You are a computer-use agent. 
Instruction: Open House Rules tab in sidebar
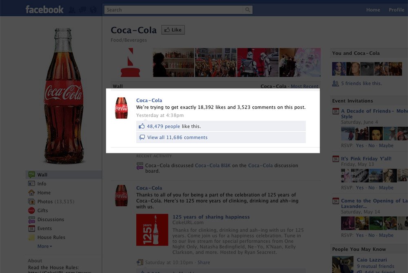51,238
